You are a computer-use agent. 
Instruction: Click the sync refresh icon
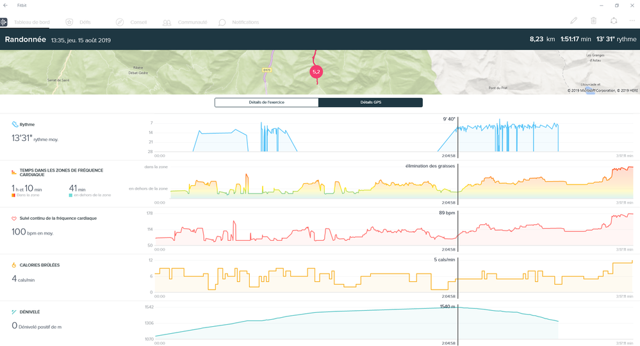click(x=614, y=21)
